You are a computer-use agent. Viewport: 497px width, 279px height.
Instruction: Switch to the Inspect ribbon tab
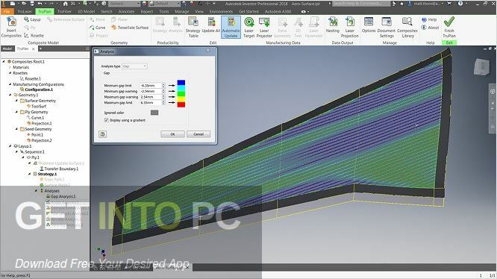pyautogui.click(x=146, y=11)
